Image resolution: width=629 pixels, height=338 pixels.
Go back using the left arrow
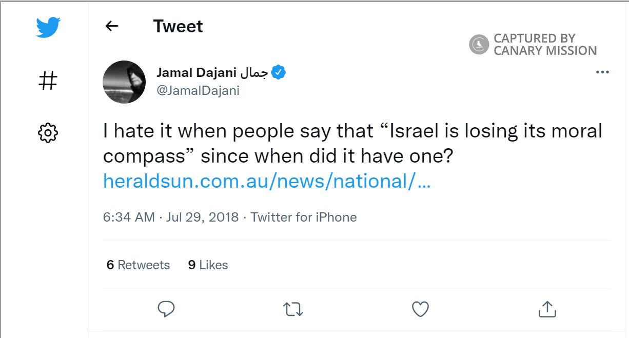111,26
